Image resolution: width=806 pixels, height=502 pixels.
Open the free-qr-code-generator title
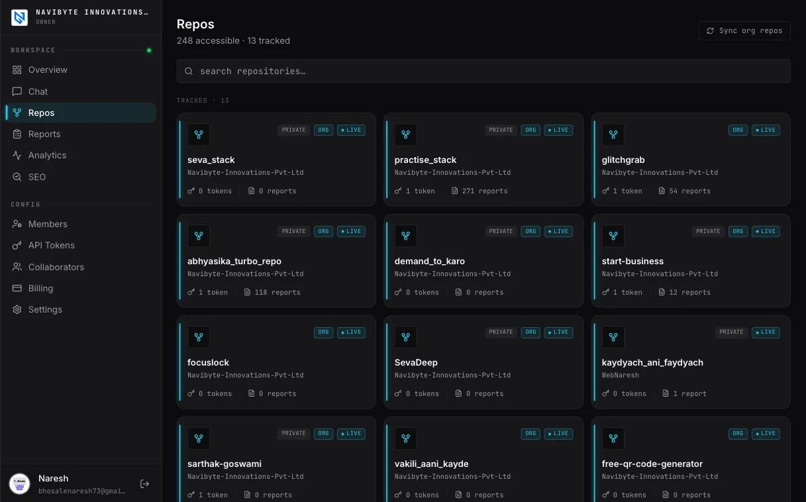652,464
